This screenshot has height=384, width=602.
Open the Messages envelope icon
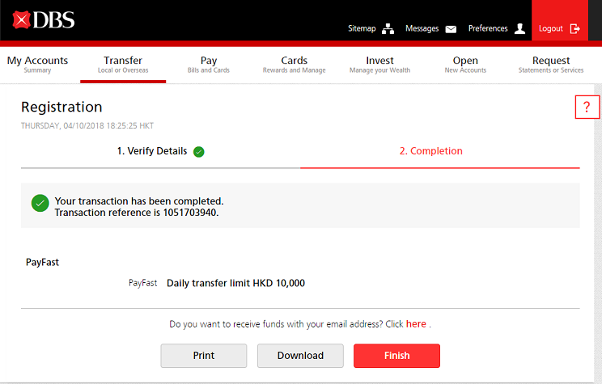pos(451,29)
